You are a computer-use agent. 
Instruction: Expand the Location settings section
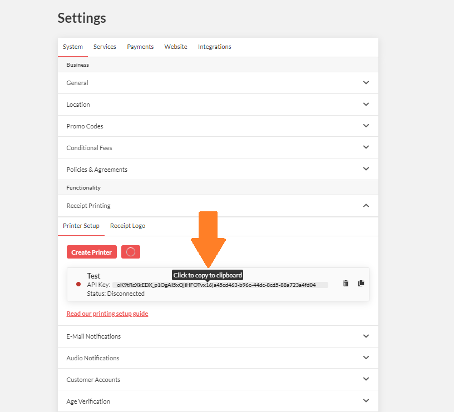pos(218,105)
